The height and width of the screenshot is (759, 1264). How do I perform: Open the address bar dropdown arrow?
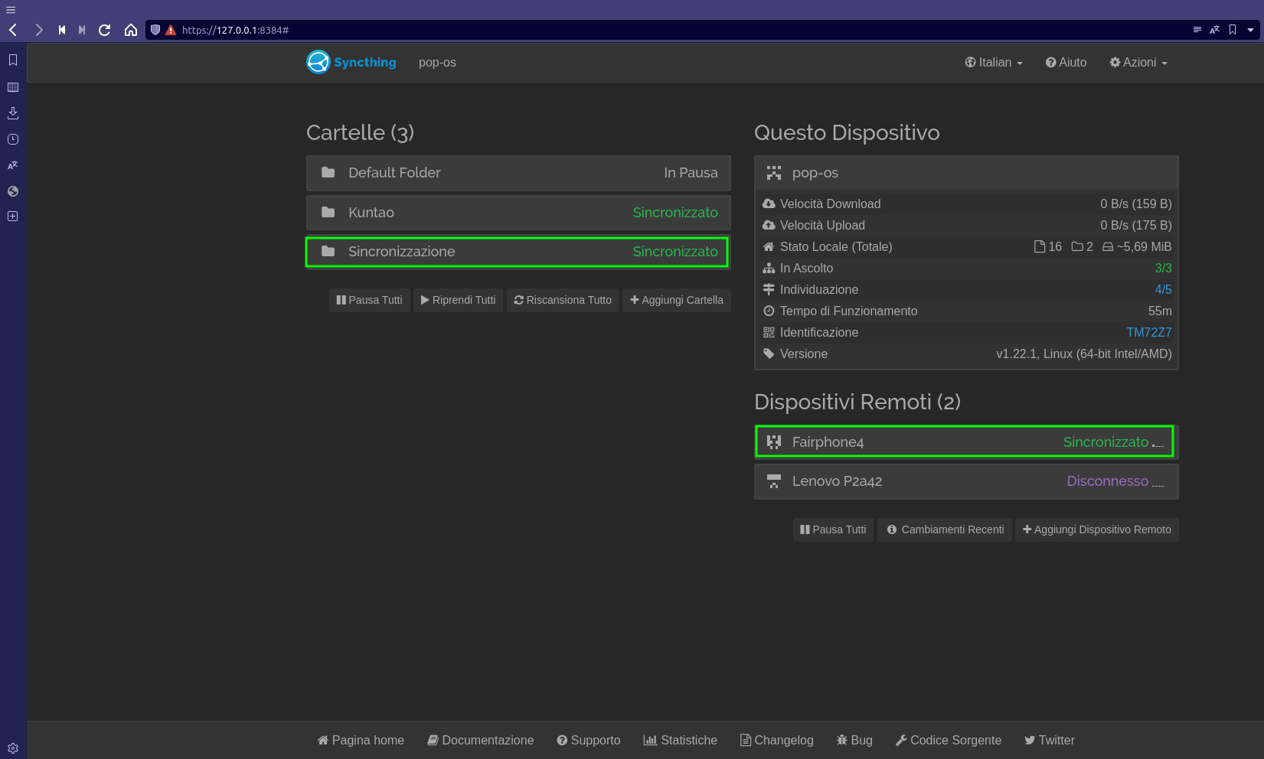[1251, 30]
